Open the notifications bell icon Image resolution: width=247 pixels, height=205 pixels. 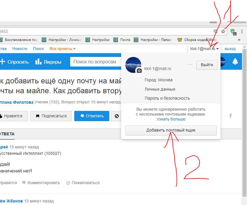tap(235, 62)
